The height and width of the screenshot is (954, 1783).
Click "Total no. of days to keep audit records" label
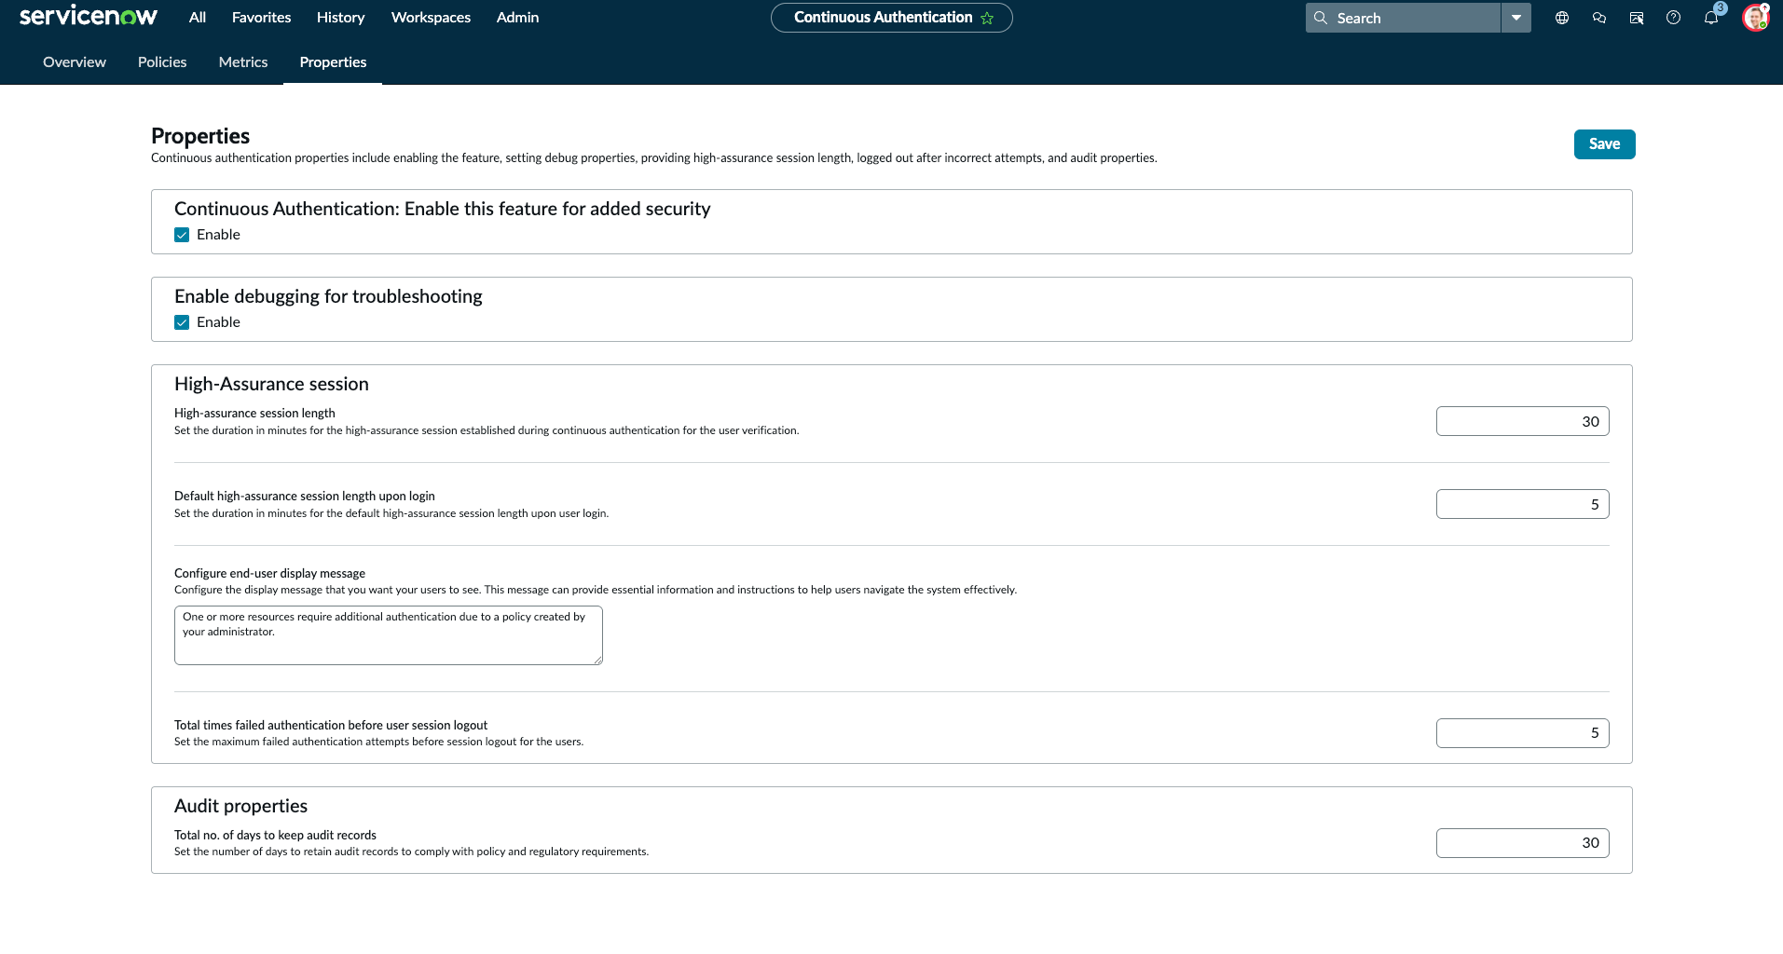275,835
